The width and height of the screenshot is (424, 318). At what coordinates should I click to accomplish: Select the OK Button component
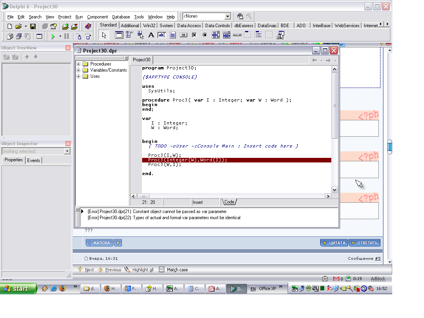click(x=183, y=35)
